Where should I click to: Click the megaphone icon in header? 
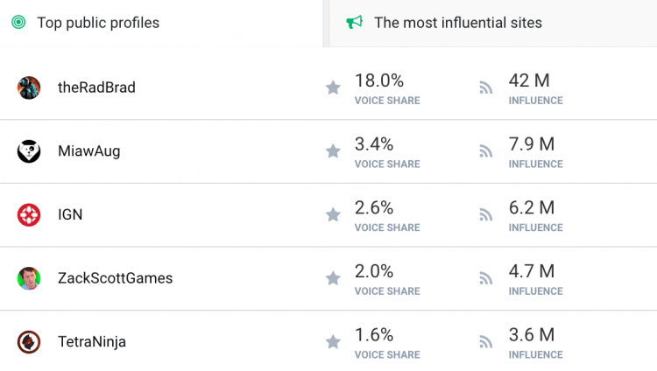[355, 22]
